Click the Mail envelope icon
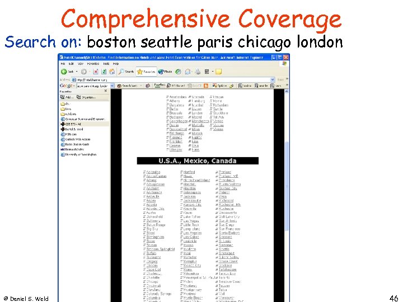The width and height of the screenshot is (403, 302). pyautogui.click(x=188, y=72)
